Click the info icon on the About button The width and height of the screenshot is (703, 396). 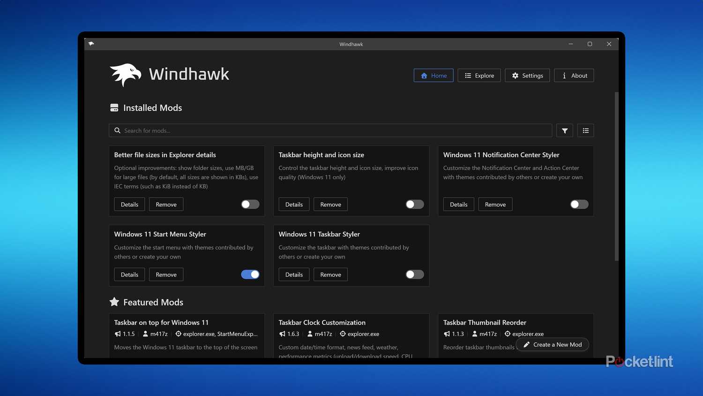tap(563, 75)
